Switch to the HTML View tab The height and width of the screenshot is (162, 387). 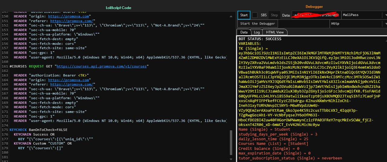click(275, 32)
